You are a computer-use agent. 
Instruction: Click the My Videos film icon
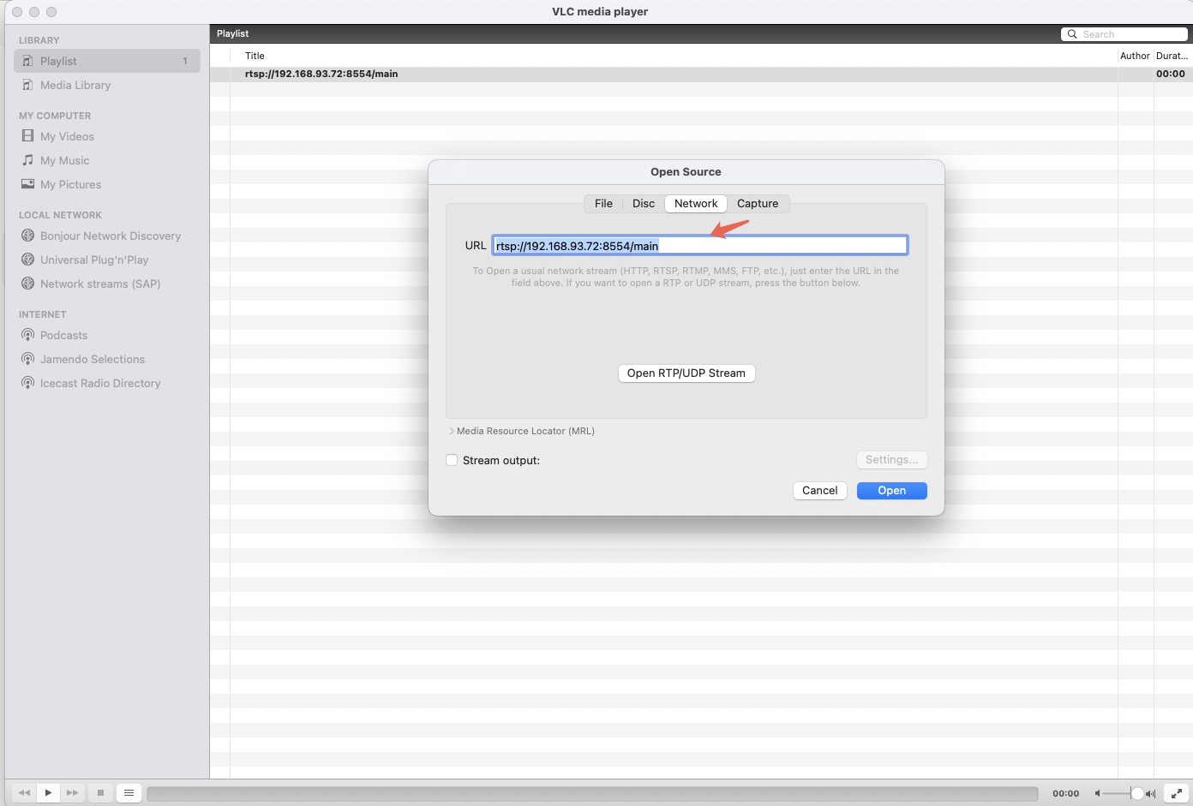click(27, 135)
